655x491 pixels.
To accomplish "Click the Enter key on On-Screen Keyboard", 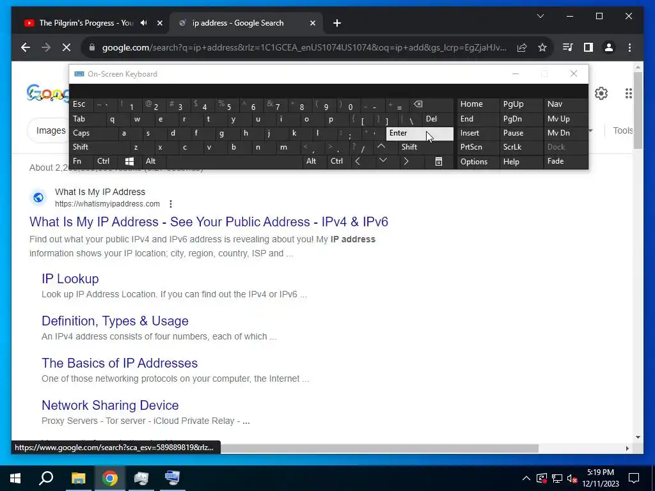I will (420, 133).
